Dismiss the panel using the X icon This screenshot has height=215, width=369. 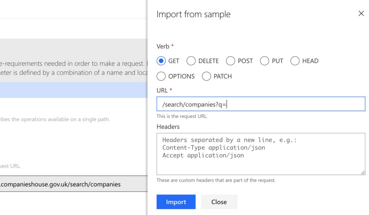click(361, 13)
